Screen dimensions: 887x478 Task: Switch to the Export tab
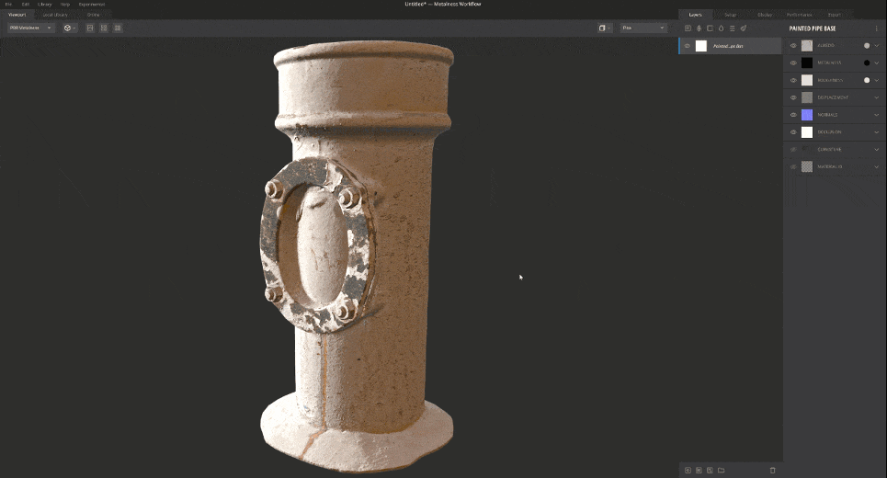click(x=834, y=15)
